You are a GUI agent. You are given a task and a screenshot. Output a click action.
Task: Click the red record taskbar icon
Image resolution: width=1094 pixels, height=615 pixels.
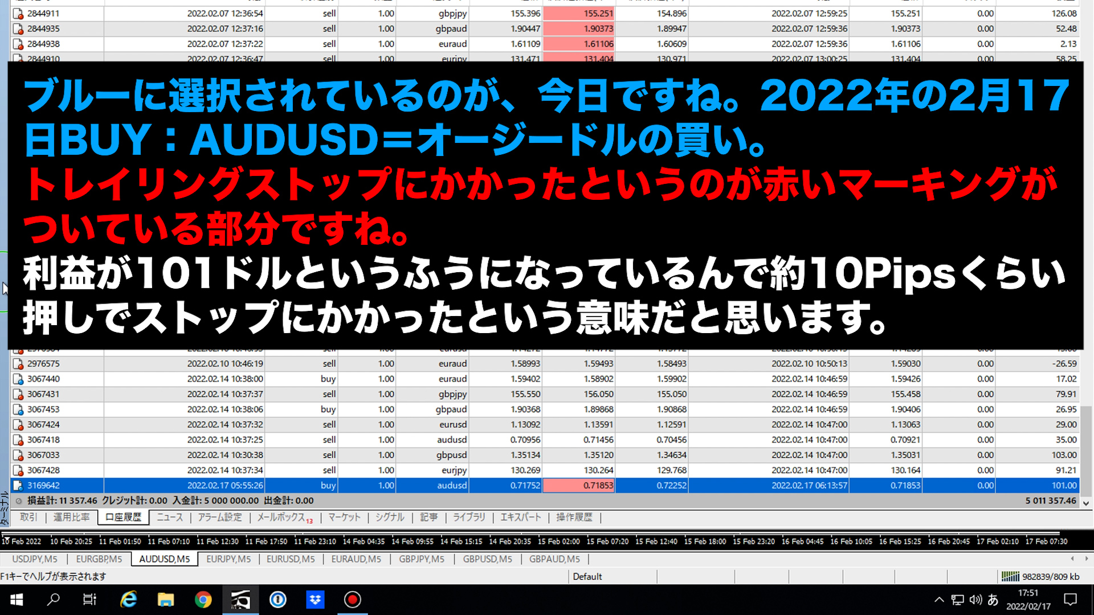pyautogui.click(x=353, y=600)
